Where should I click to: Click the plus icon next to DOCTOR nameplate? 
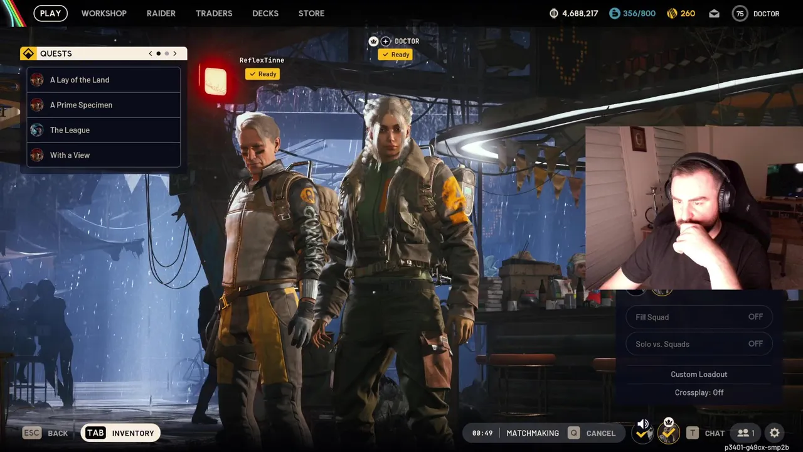tap(386, 41)
